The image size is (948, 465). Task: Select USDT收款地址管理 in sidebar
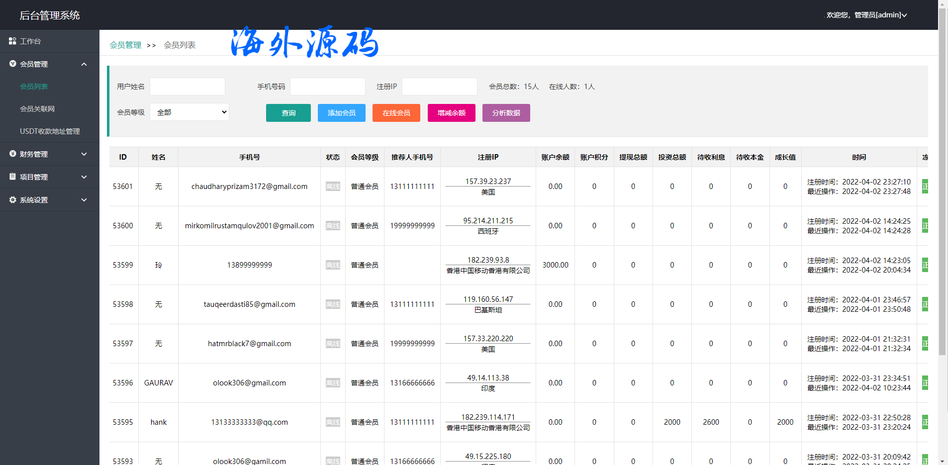50,131
